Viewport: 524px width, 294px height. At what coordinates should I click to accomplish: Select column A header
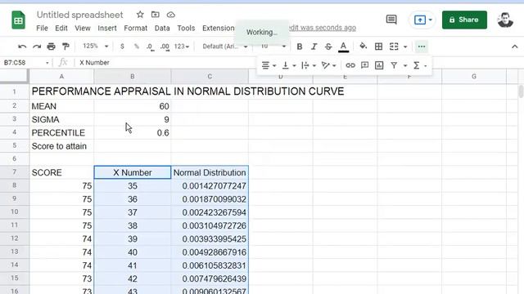point(61,76)
